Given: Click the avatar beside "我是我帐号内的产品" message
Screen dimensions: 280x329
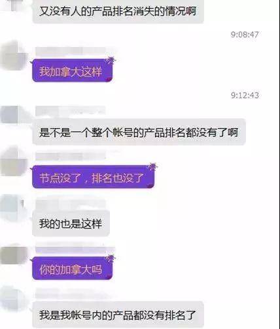Looking at the screenshot, I should click(x=14, y=300).
